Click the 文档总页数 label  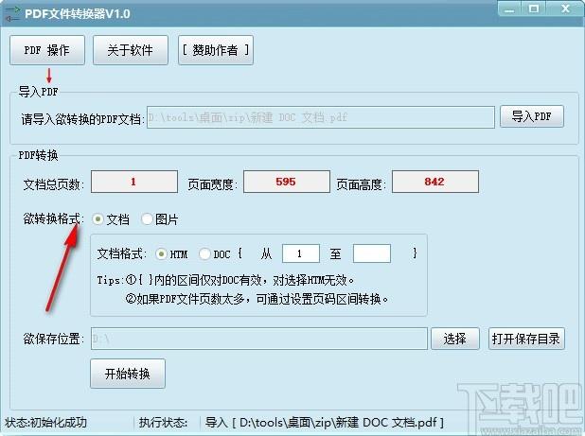[54, 184]
